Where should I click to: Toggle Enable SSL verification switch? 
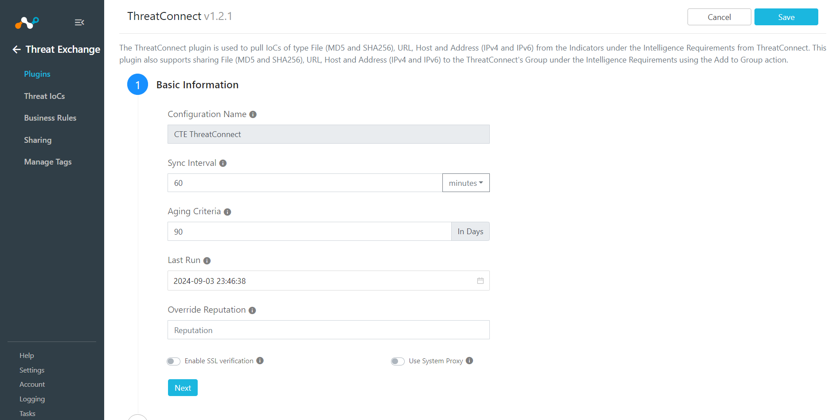point(173,361)
